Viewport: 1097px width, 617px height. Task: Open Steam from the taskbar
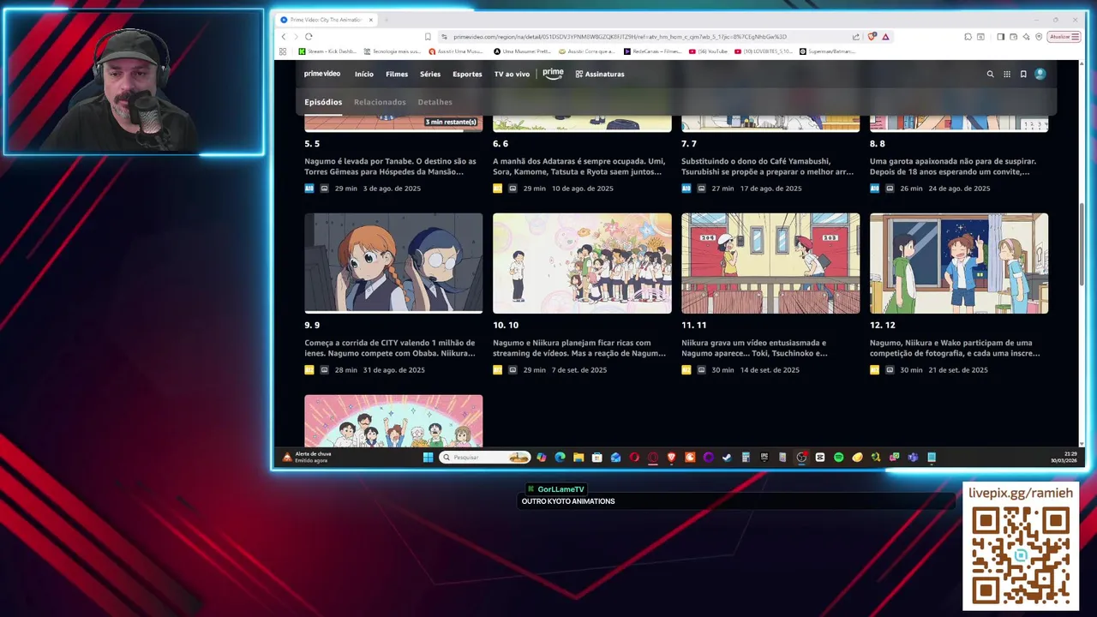[x=727, y=458]
